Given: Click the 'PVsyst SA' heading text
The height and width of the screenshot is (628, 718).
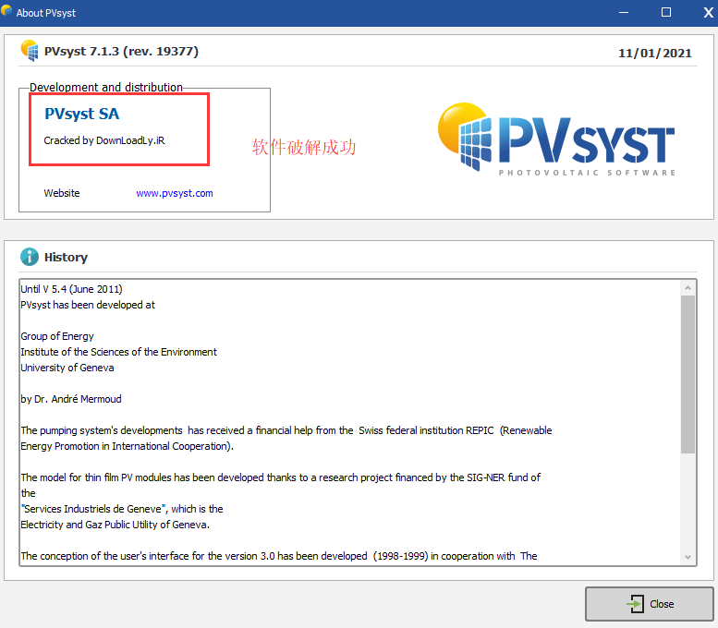Looking at the screenshot, I should (82, 114).
